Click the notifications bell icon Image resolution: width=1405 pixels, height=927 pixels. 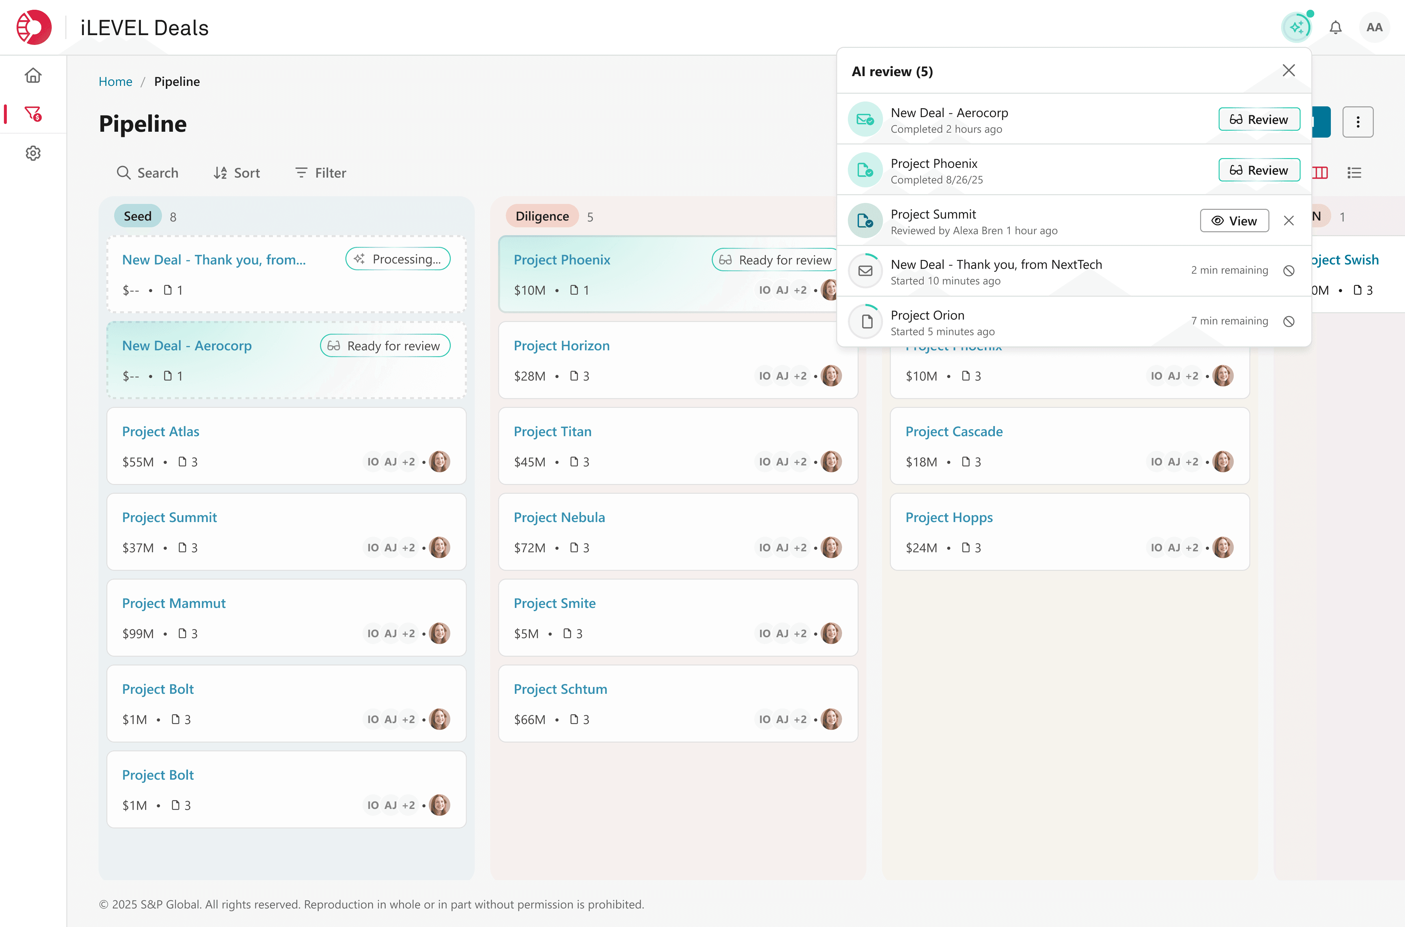(x=1335, y=27)
